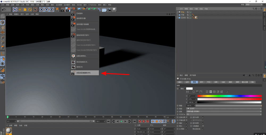Click the play forward button in timeline
266x135 pixels.
[x=122, y=121]
